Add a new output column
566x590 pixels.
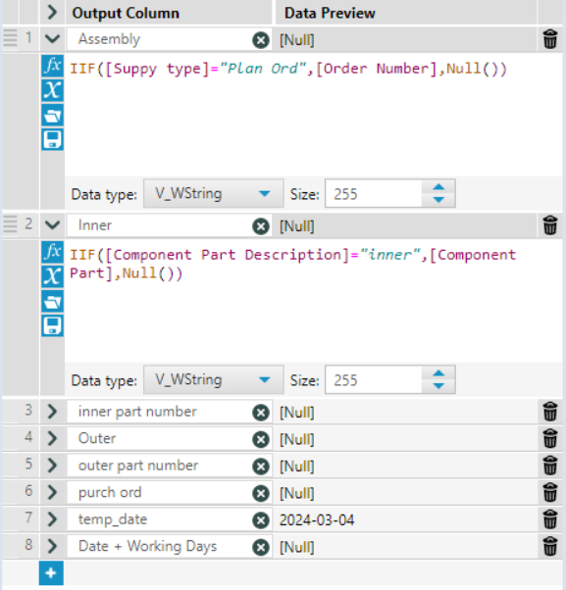pos(51,573)
